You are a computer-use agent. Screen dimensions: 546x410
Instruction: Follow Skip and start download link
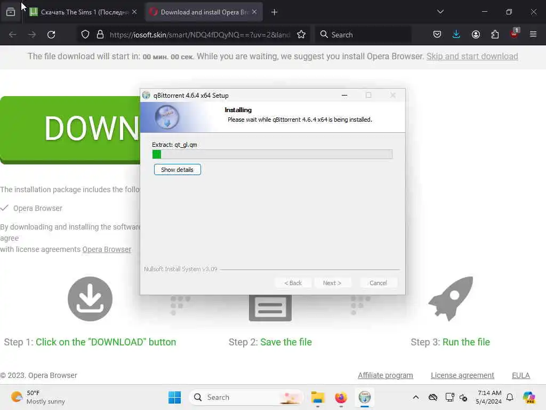472,56
